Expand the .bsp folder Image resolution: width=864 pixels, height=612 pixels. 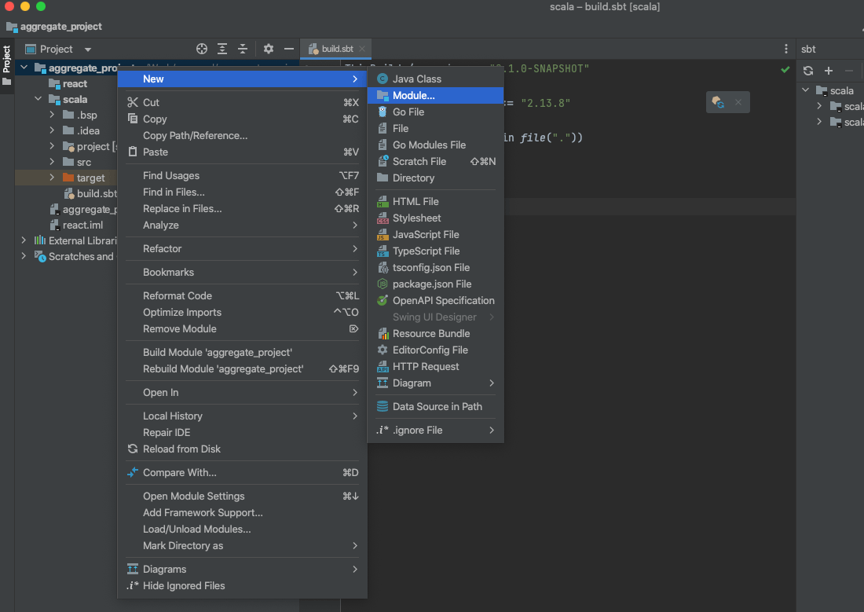[52, 115]
